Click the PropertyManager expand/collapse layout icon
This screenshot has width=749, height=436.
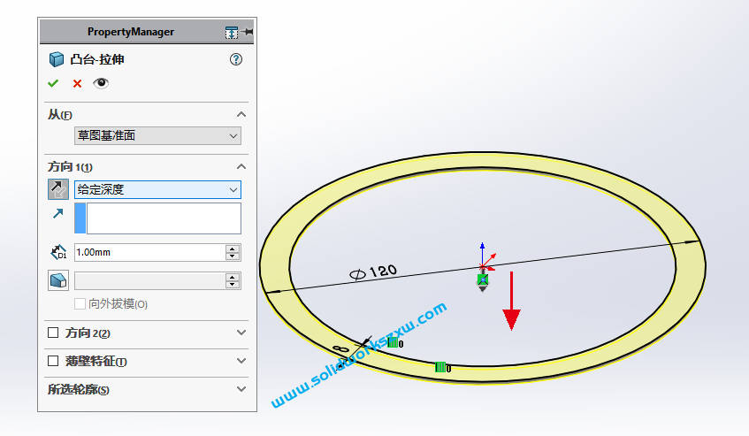[x=231, y=32]
